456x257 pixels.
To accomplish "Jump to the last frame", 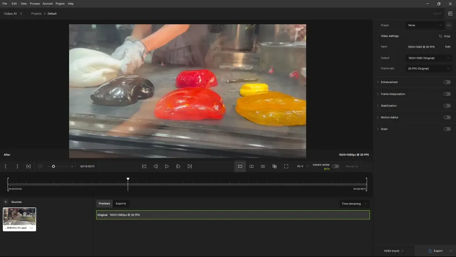I will click(x=190, y=167).
